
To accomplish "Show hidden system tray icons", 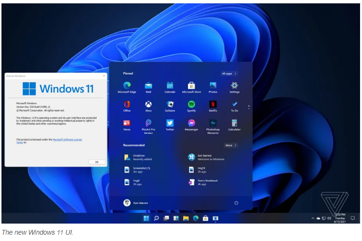I will [x=313, y=218].
